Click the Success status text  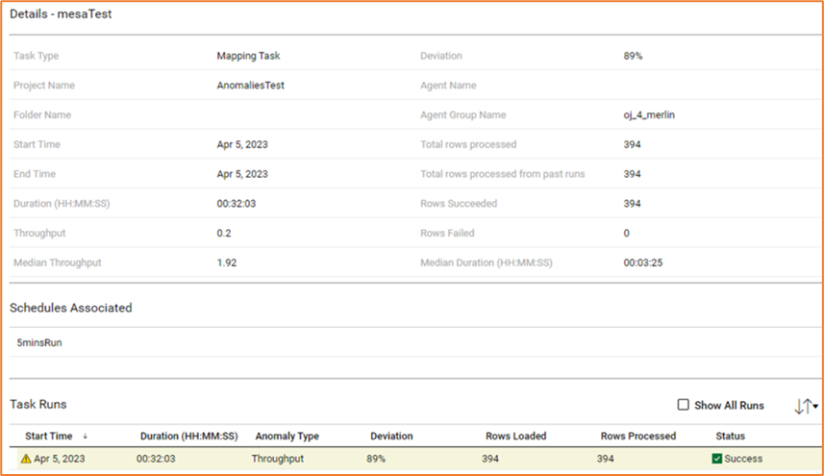(743, 459)
